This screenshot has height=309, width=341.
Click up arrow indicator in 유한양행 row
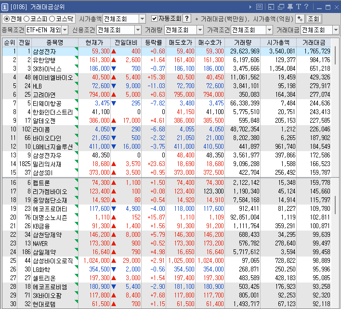point(114,60)
